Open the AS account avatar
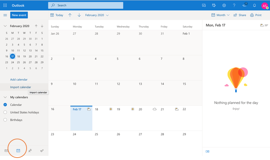The width and height of the screenshot is (270, 160). [x=265, y=6]
